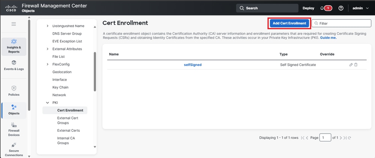
Task: Expand the Distinguished Name tree node
Action: pos(47,26)
